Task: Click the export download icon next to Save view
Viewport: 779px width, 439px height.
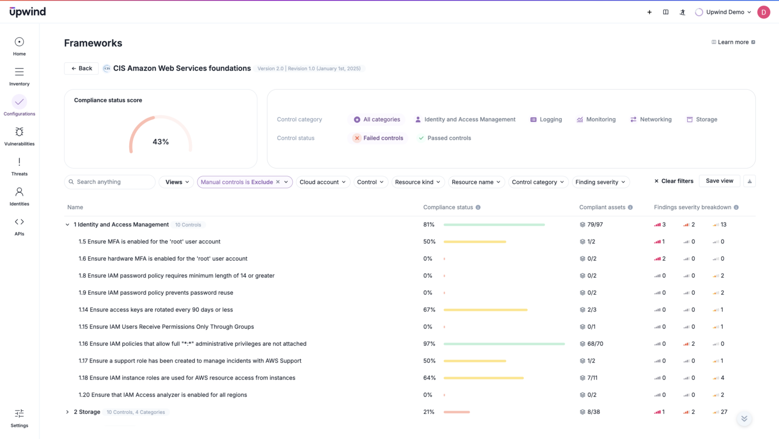Action: (750, 181)
